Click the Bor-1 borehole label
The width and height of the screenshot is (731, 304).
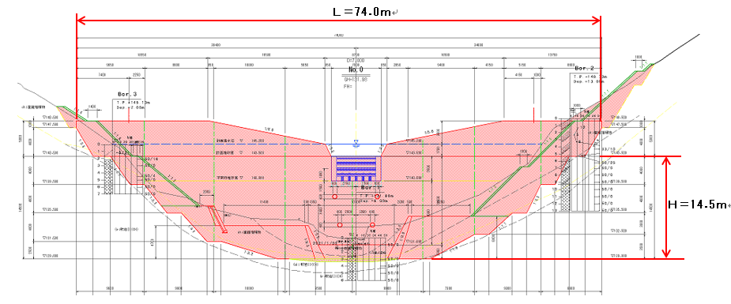click(x=371, y=187)
